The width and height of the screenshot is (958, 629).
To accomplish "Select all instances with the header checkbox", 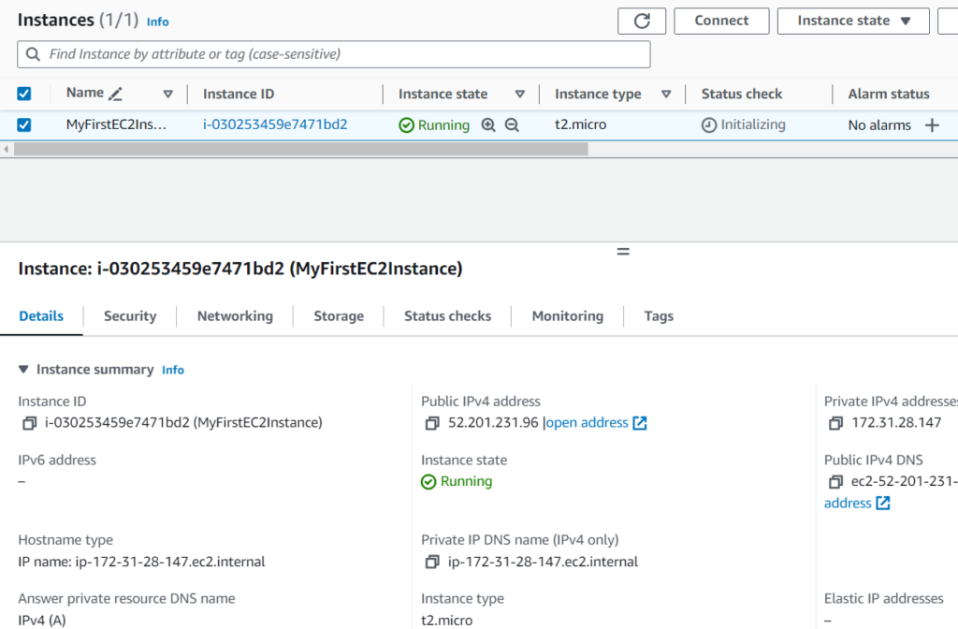I will [23, 93].
